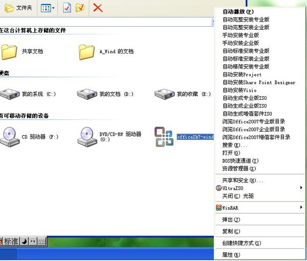Select the 我的文档 (D:) drive icon
This screenshot has height=261, width=307.
click(87, 94)
